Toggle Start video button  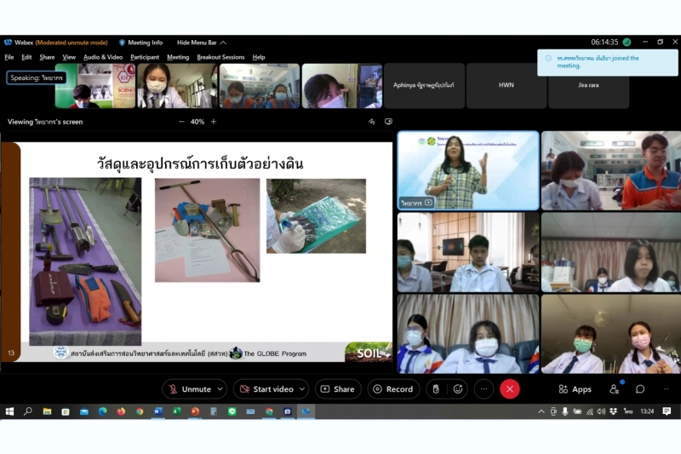[266, 389]
